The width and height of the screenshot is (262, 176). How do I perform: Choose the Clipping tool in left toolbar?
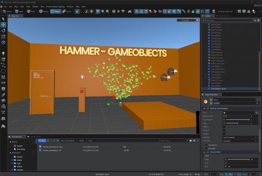(3, 77)
